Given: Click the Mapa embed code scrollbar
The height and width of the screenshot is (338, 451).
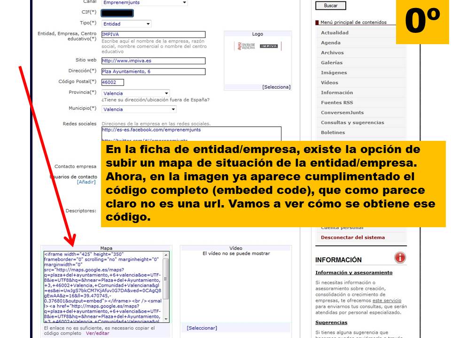Looking at the screenshot, I should pos(165,286).
